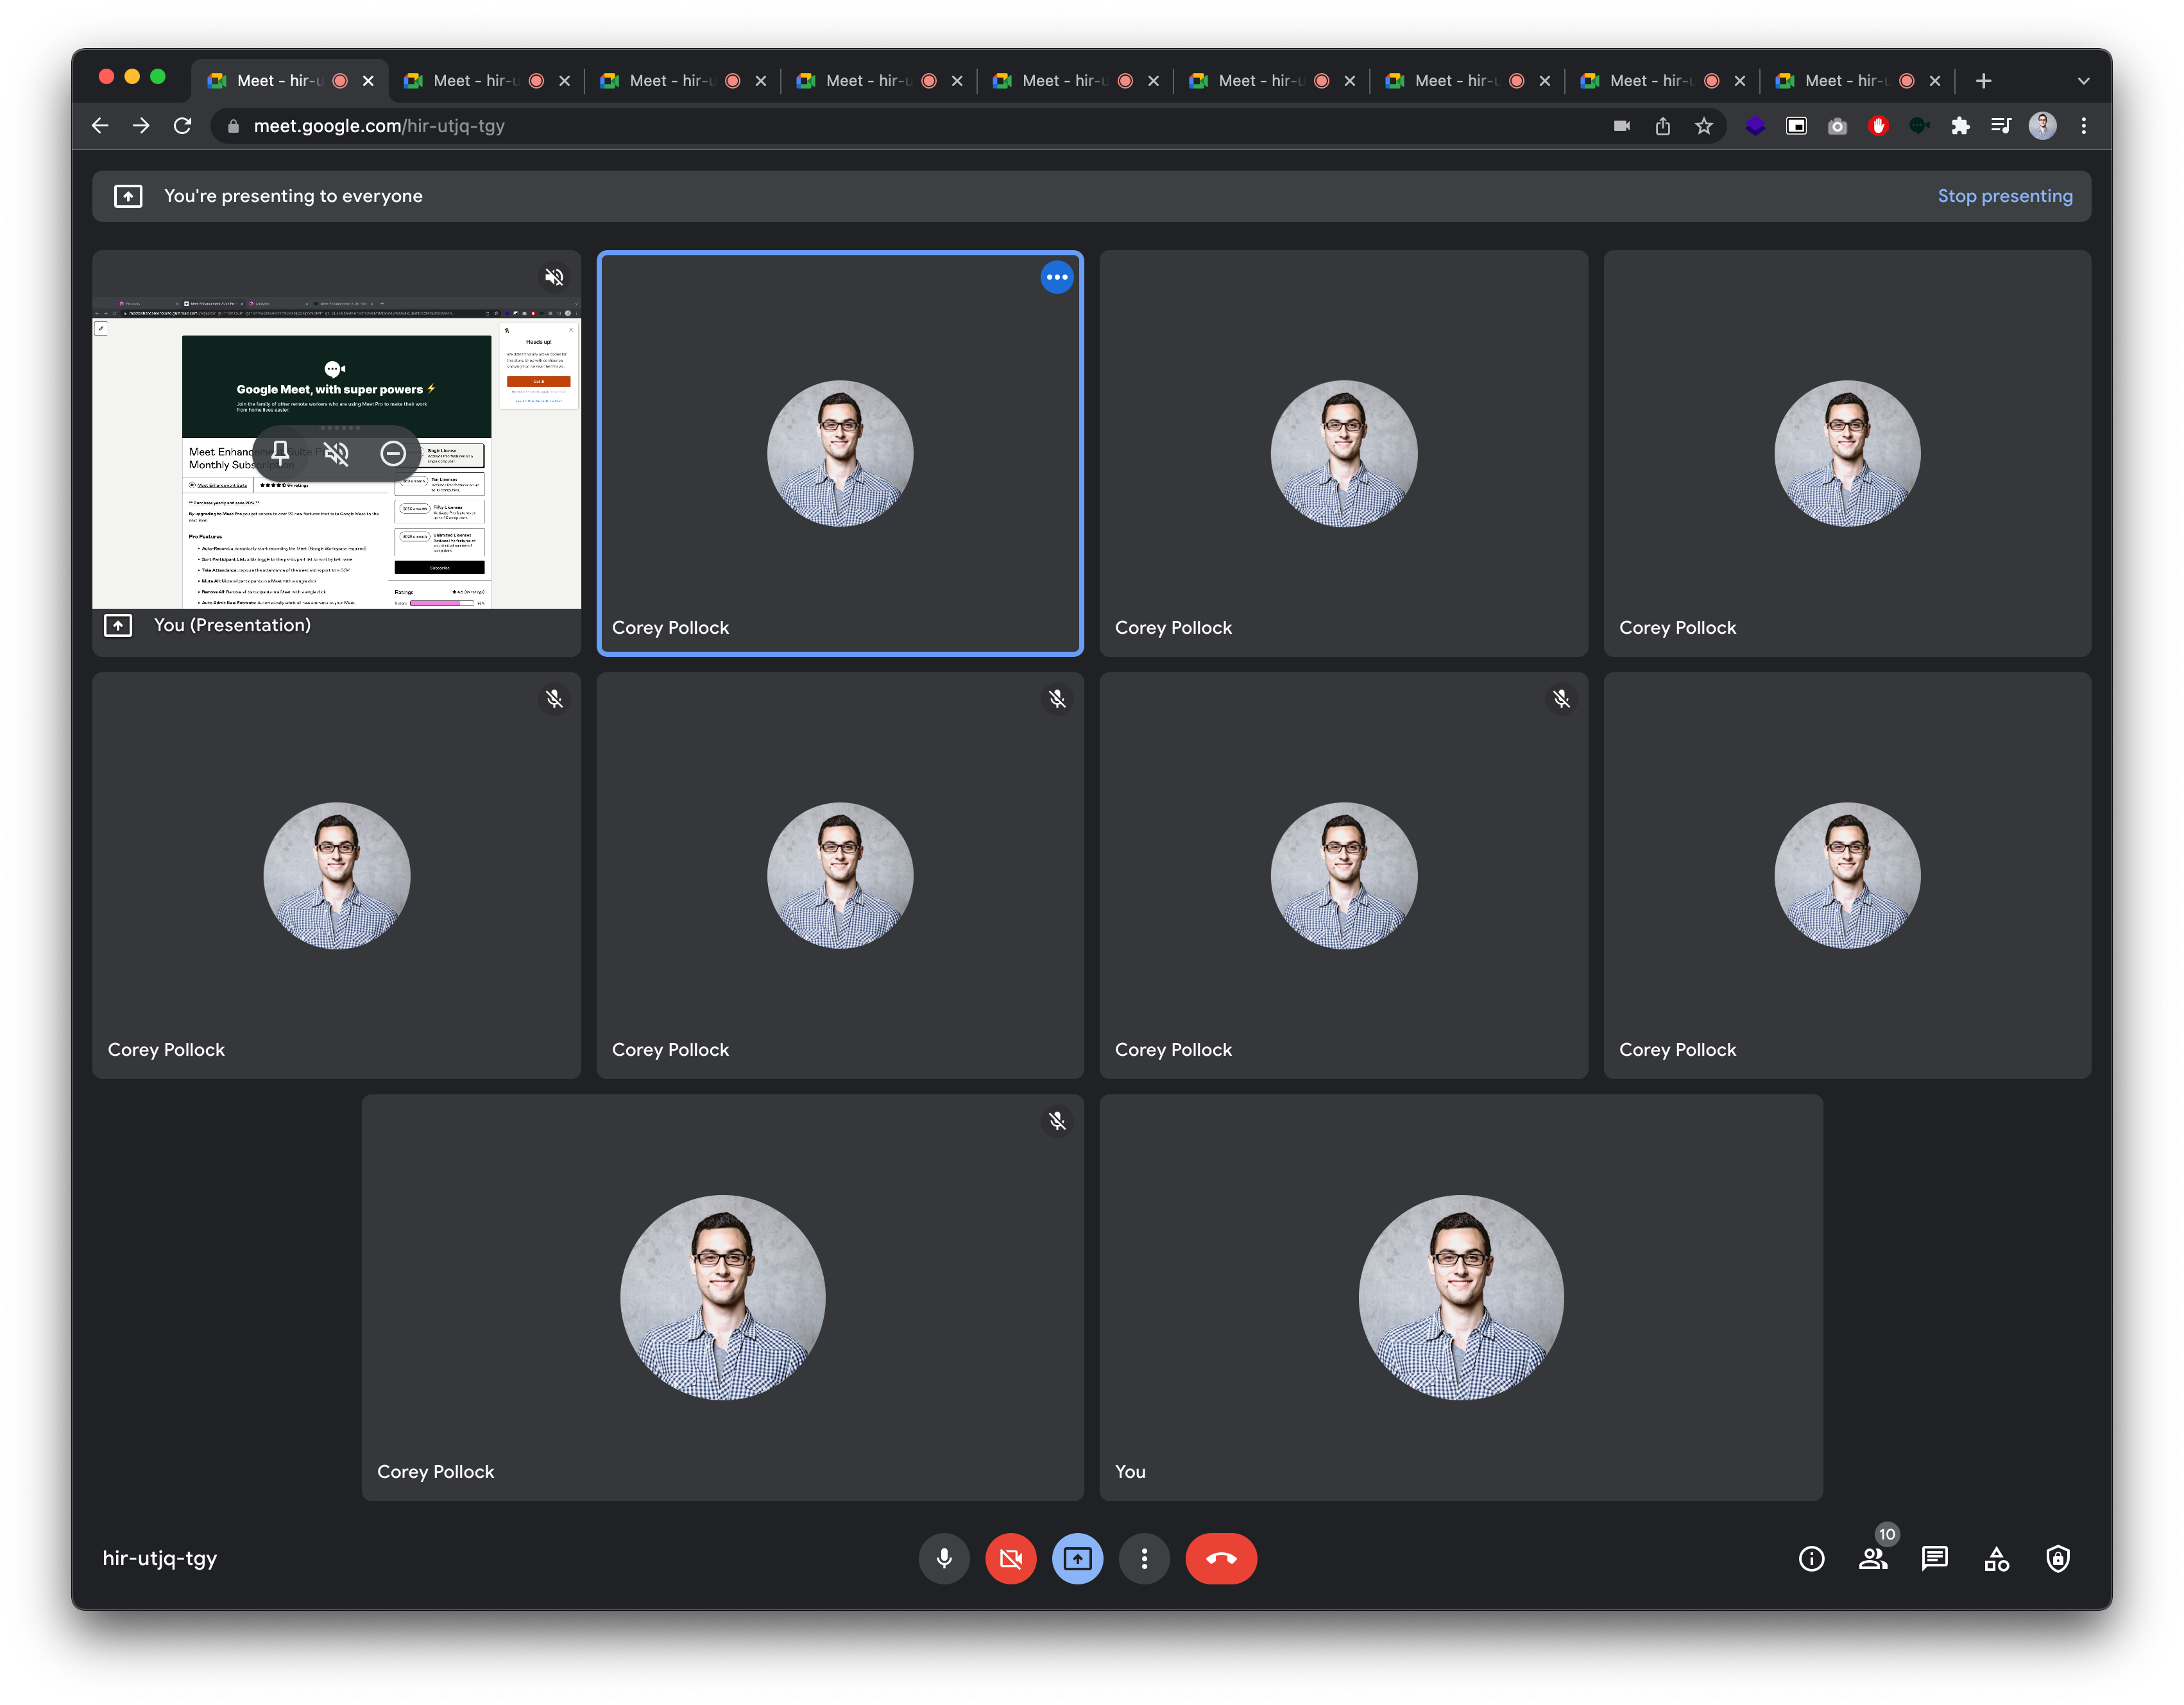This screenshot has width=2184, height=1705.
Task: Click the three-dot menu on Corey Pollock tile
Action: coord(1057,276)
